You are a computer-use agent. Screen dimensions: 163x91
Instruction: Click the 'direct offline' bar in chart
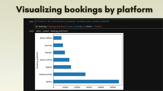pos(57,38)
